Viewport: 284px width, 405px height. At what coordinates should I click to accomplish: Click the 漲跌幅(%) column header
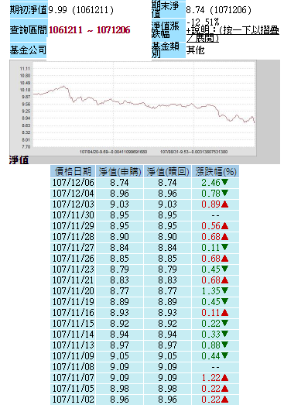[x=216, y=171]
